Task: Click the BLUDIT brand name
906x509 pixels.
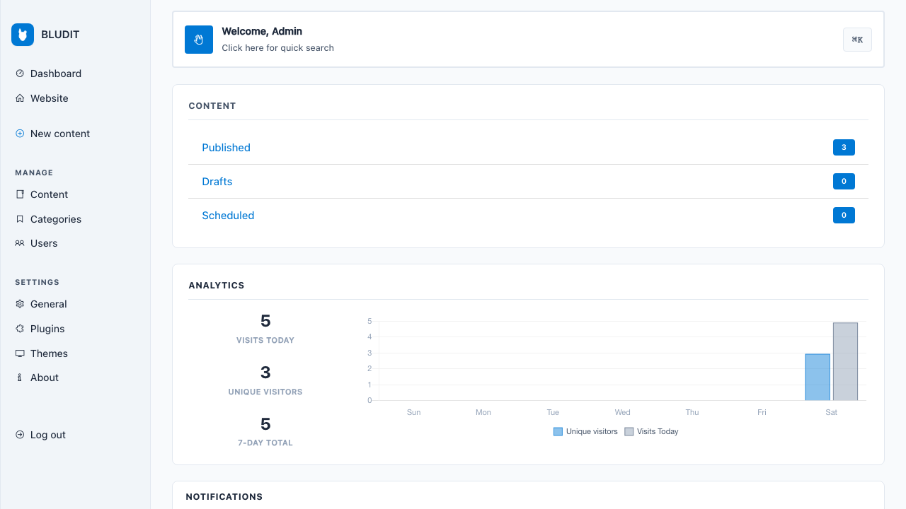Action: click(x=60, y=35)
